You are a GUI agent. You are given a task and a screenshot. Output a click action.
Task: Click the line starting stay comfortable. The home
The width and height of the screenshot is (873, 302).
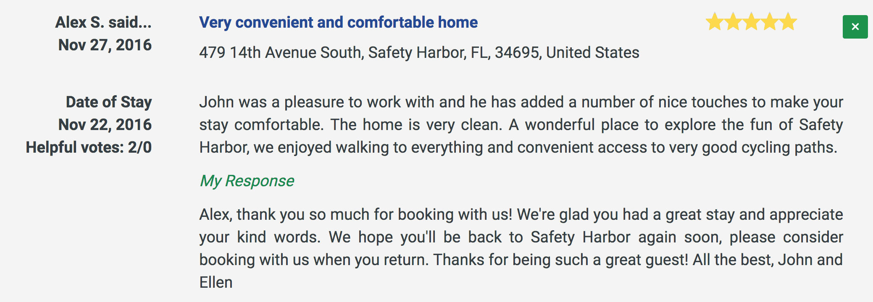point(521,125)
